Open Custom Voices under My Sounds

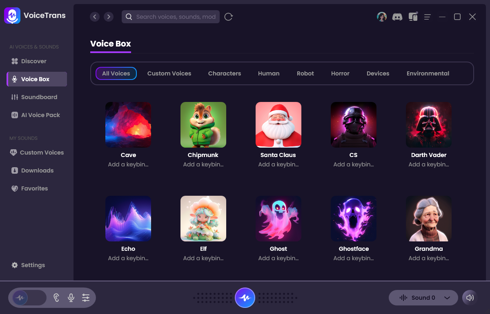click(x=42, y=152)
